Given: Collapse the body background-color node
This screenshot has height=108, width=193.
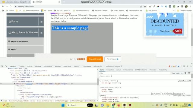Looking at the screenshot, I should [x=19, y=95].
